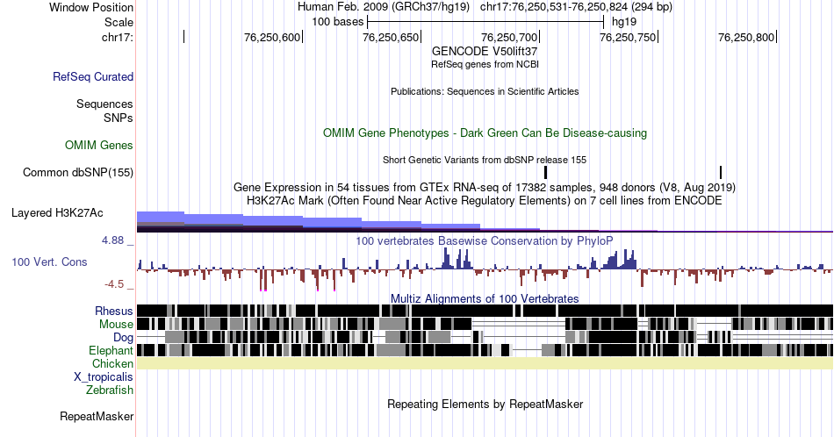Screen dimensions: 834x437
Task: Select the Rhesus alignment row label
Action: pyautogui.click(x=114, y=311)
